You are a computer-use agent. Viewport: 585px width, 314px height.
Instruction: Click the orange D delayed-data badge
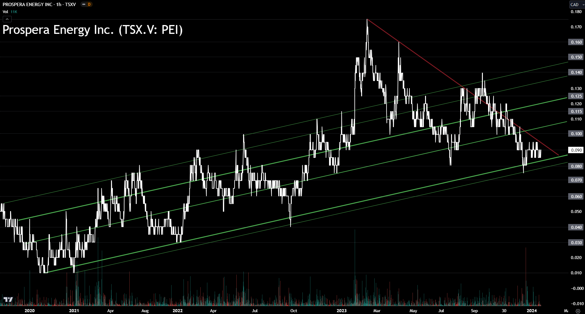tap(89, 4)
